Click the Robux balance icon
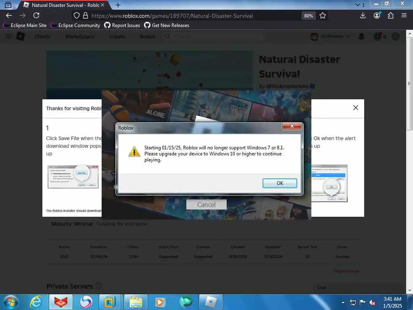This screenshot has width=413, height=310. click(378, 36)
